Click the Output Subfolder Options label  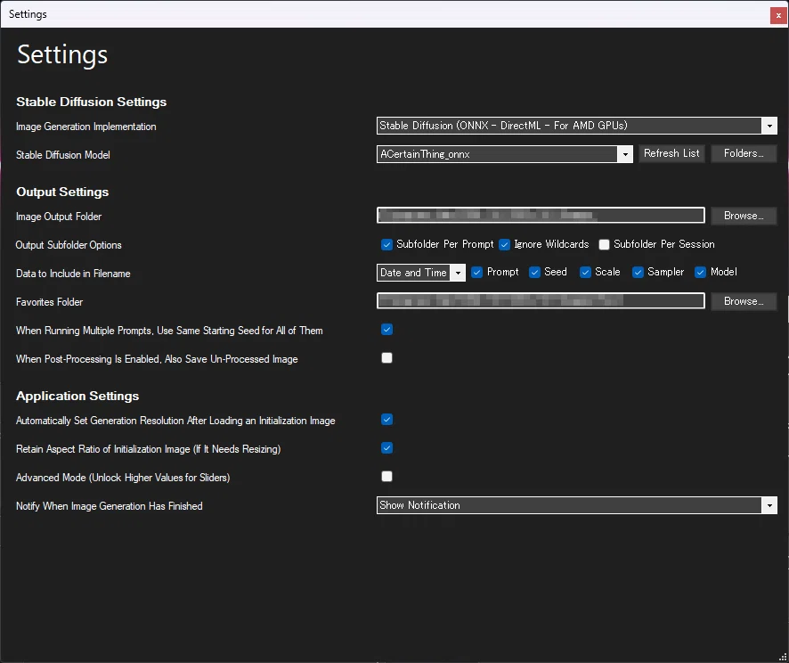point(69,245)
